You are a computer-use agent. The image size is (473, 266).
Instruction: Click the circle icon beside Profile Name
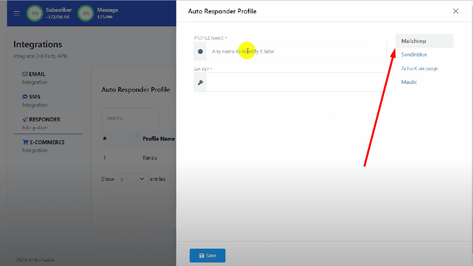pos(200,52)
